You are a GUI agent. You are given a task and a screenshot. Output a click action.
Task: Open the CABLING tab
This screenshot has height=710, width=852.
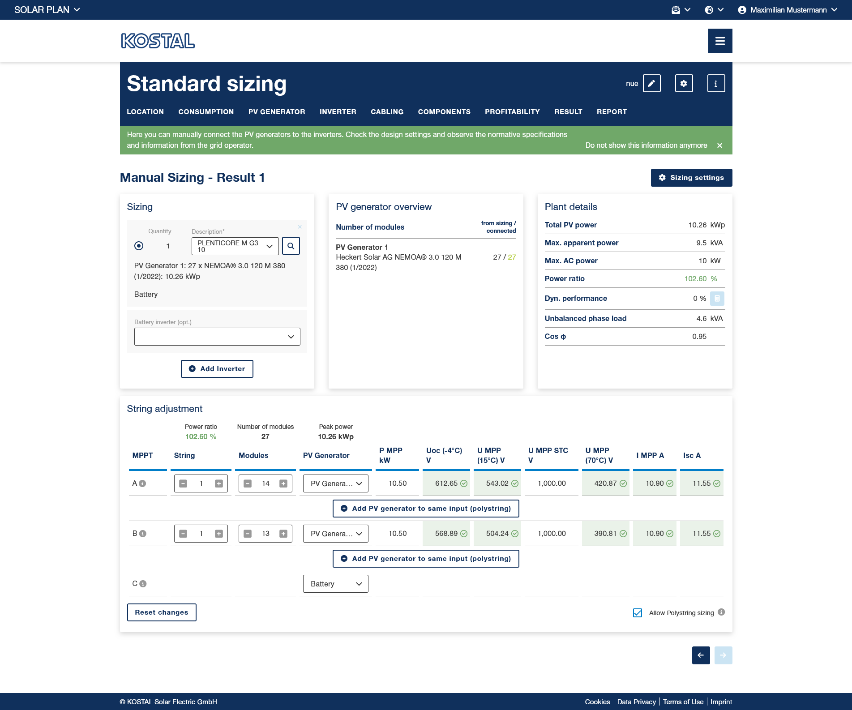(387, 112)
